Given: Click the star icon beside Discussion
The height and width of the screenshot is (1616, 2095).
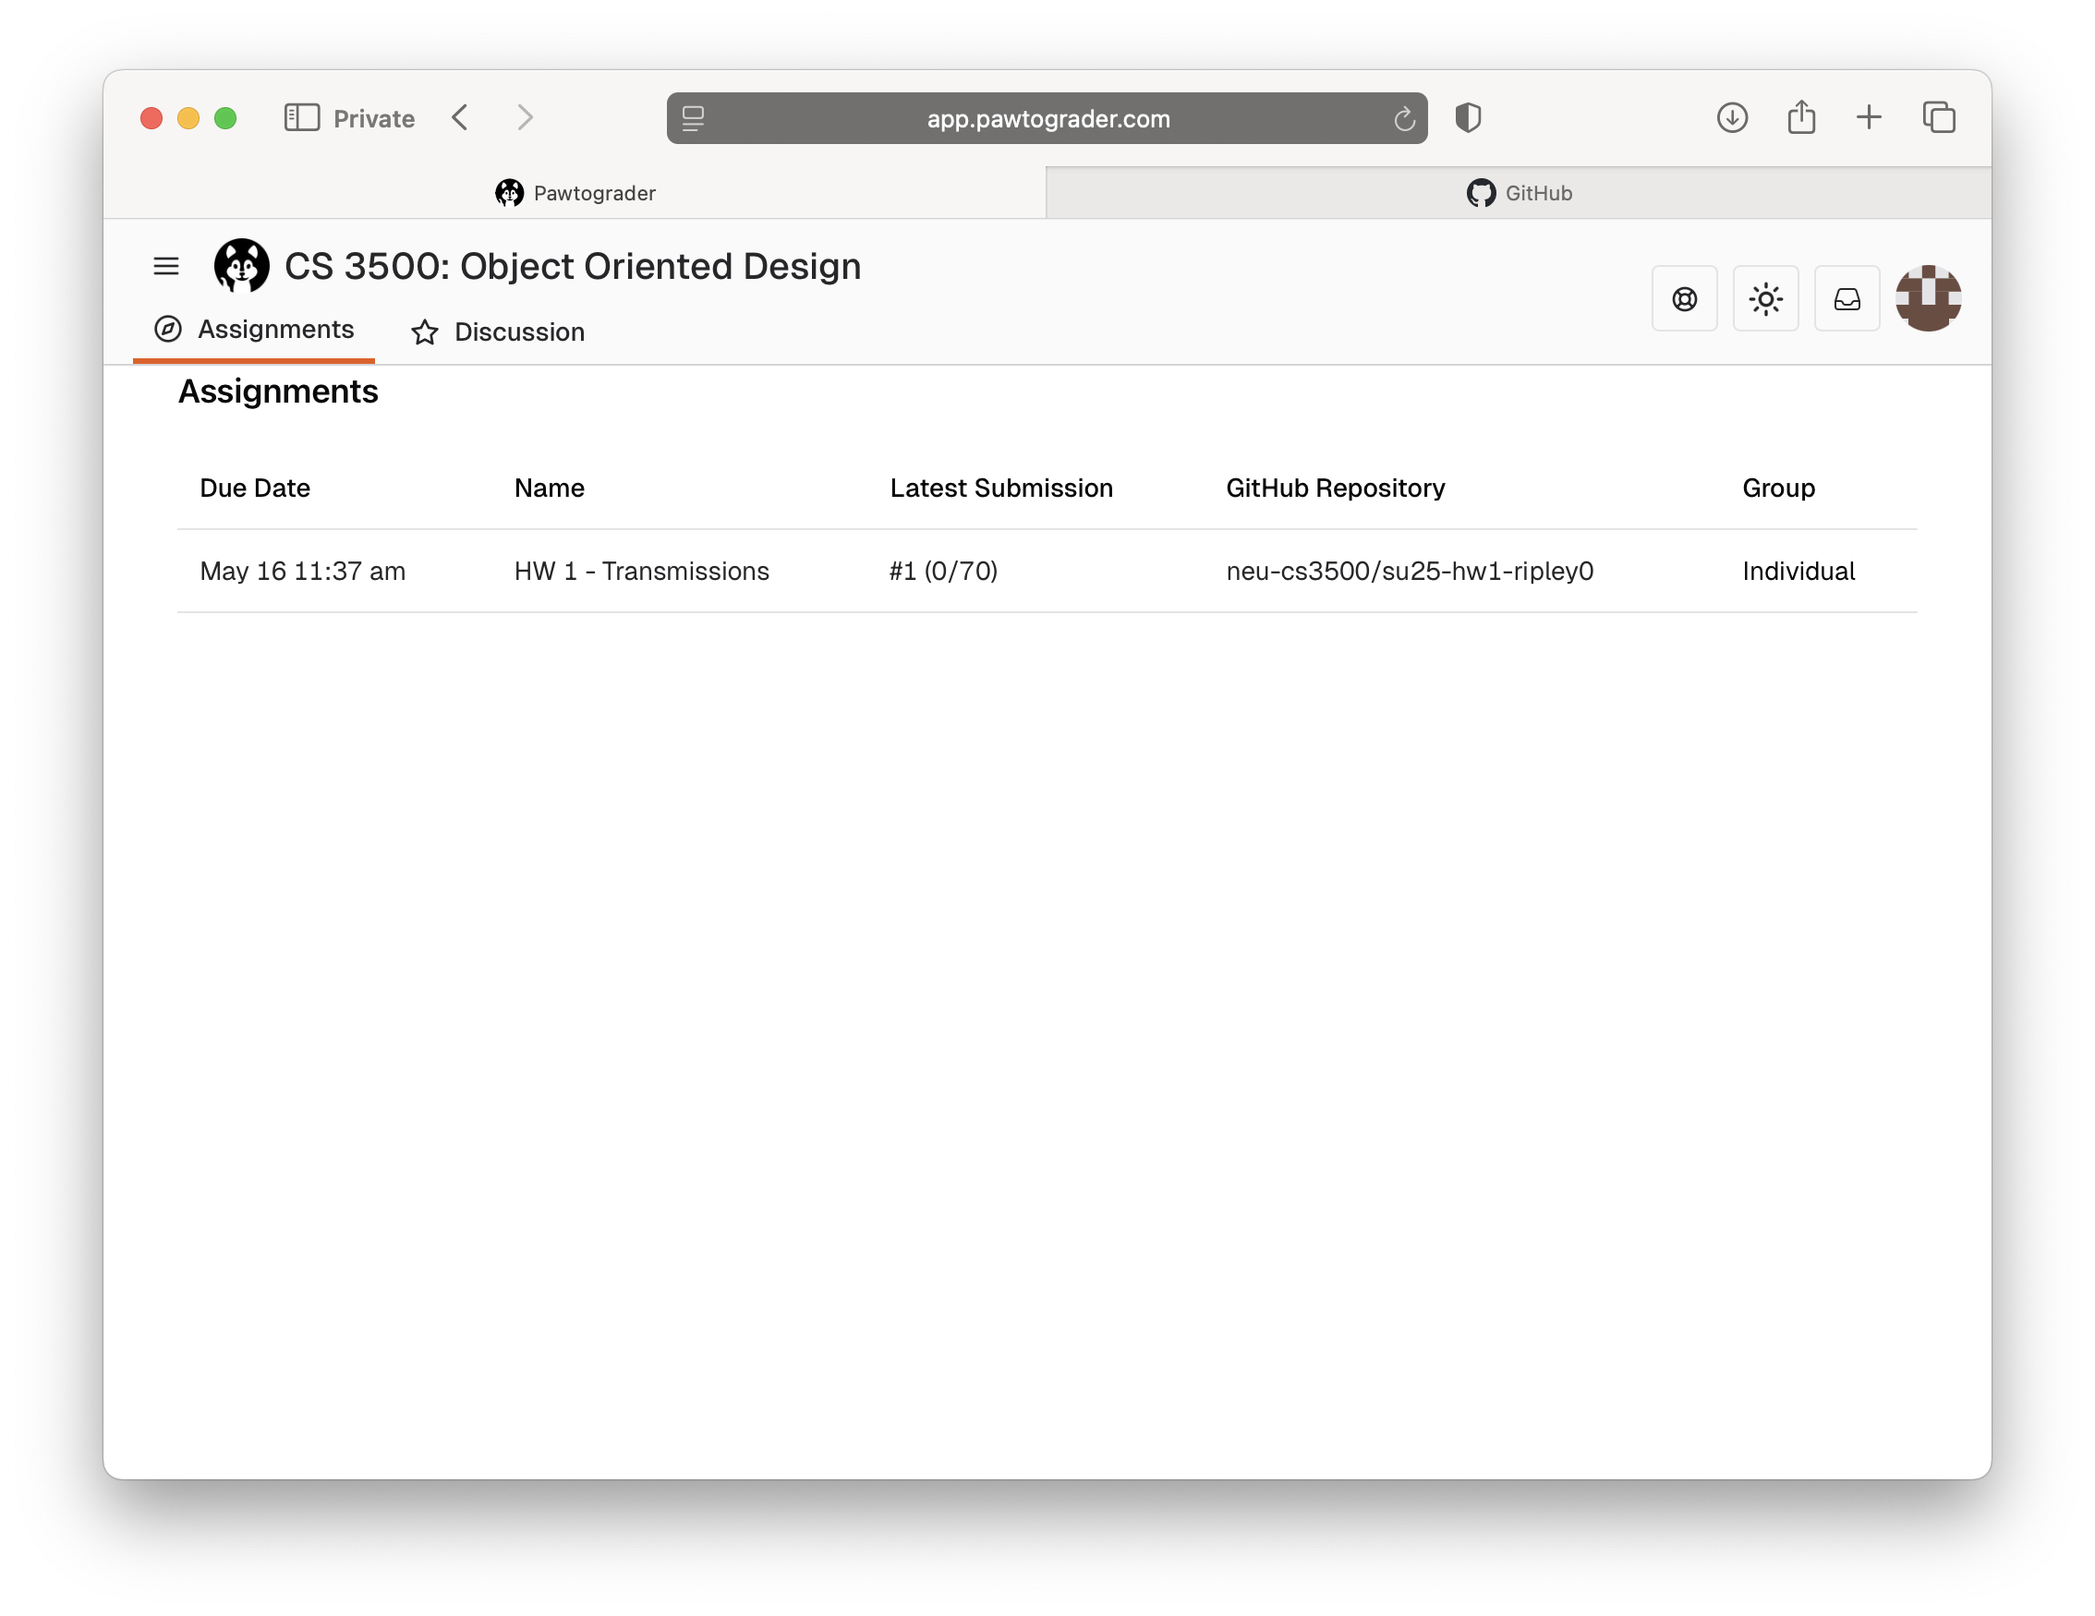Looking at the screenshot, I should pyautogui.click(x=425, y=332).
